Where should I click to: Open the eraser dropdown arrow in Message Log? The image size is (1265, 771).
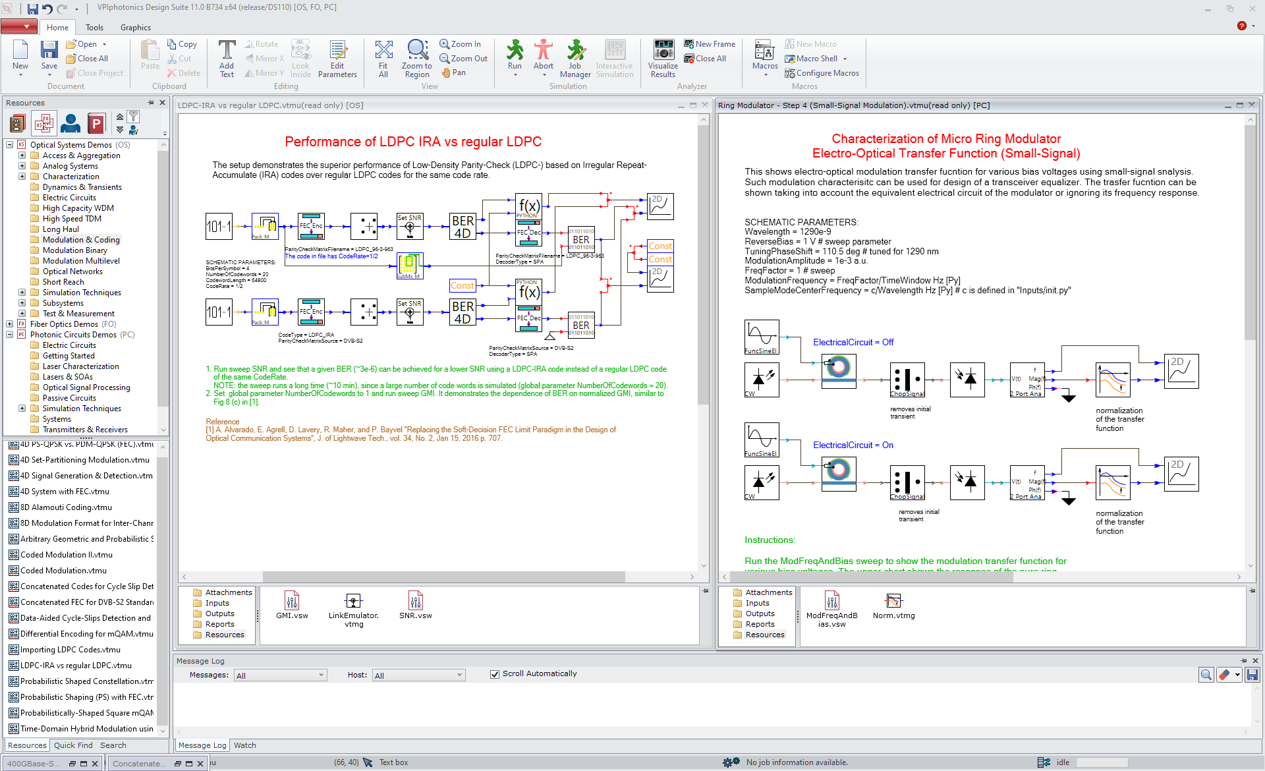(1238, 675)
